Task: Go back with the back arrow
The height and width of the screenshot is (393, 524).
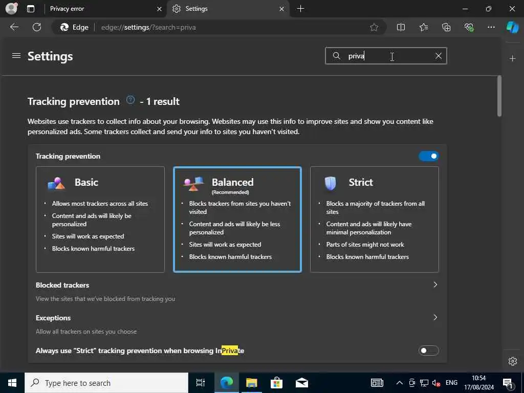Action: point(14,27)
